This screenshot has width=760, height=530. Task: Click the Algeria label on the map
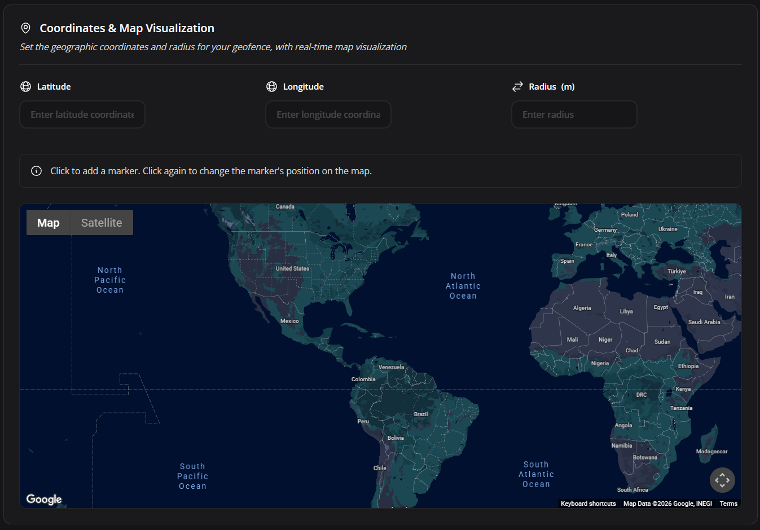click(582, 308)
